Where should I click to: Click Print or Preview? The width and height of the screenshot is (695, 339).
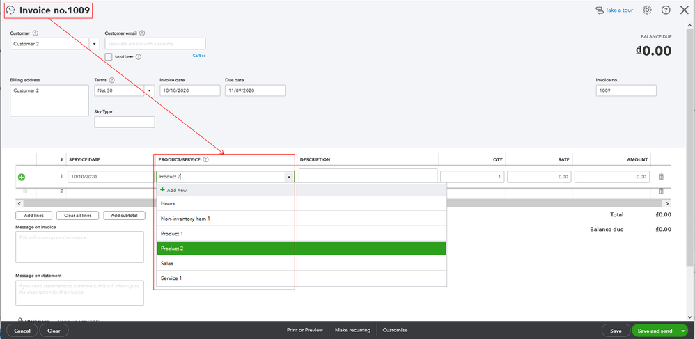point(304,330)
